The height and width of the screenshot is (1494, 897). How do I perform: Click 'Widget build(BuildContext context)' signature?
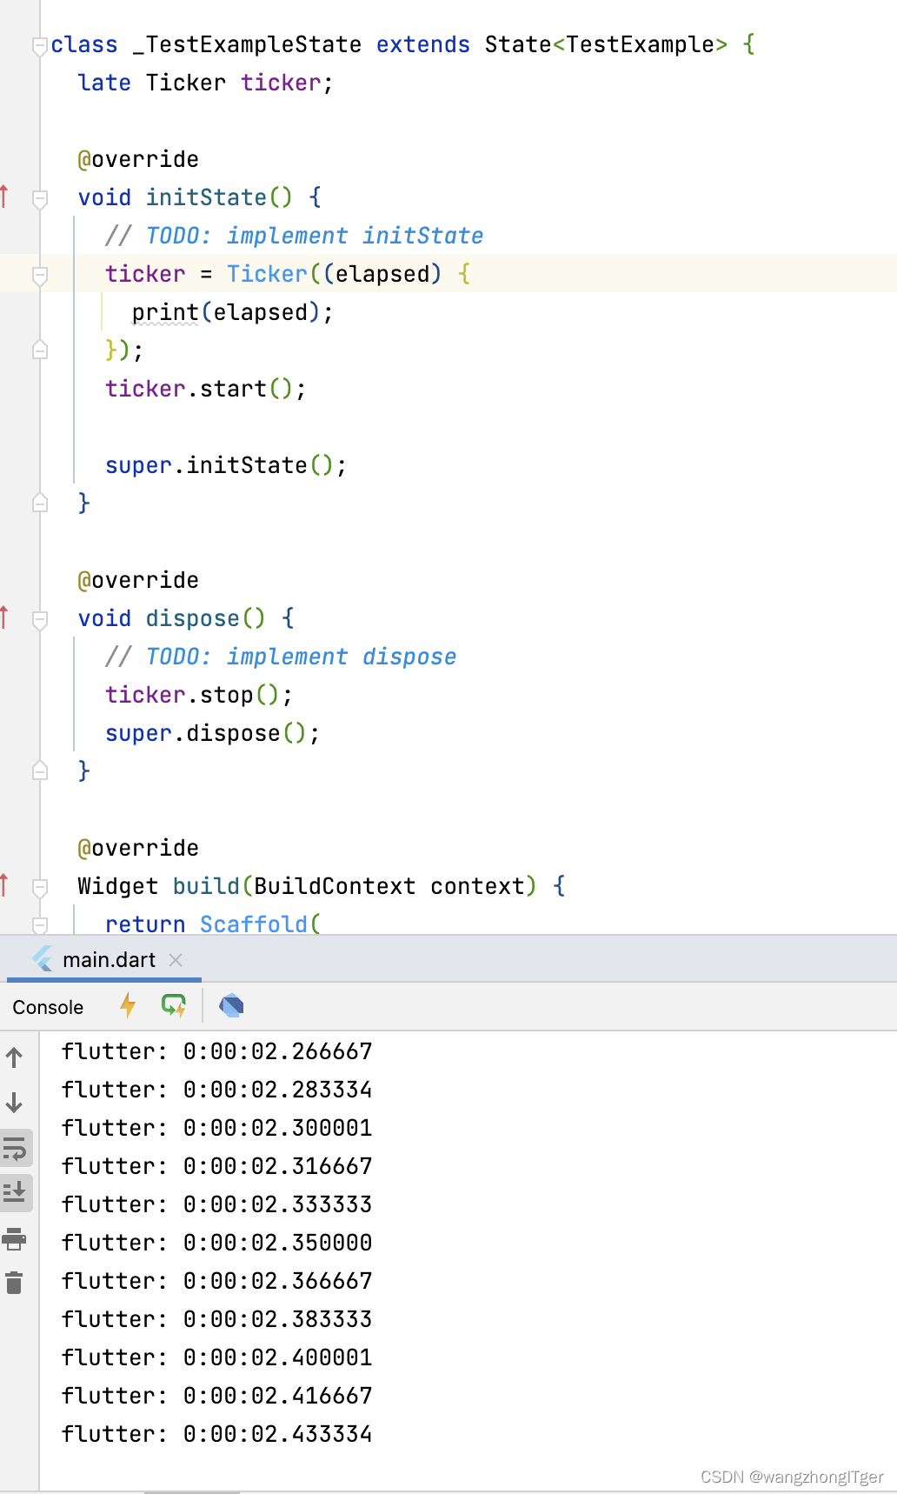click(308, 886)
